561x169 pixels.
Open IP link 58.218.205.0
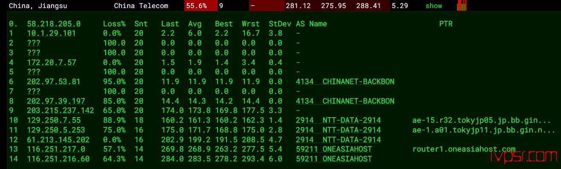(54, 24)
